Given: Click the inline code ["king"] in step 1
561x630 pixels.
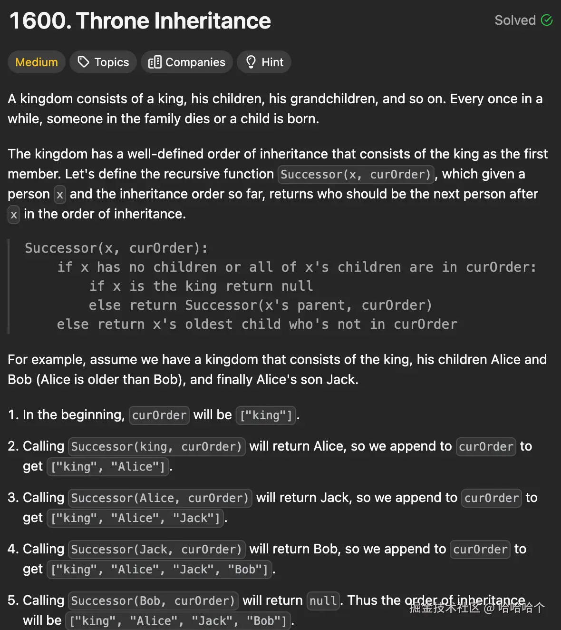Looking at the screenshot, I should 266,415.
